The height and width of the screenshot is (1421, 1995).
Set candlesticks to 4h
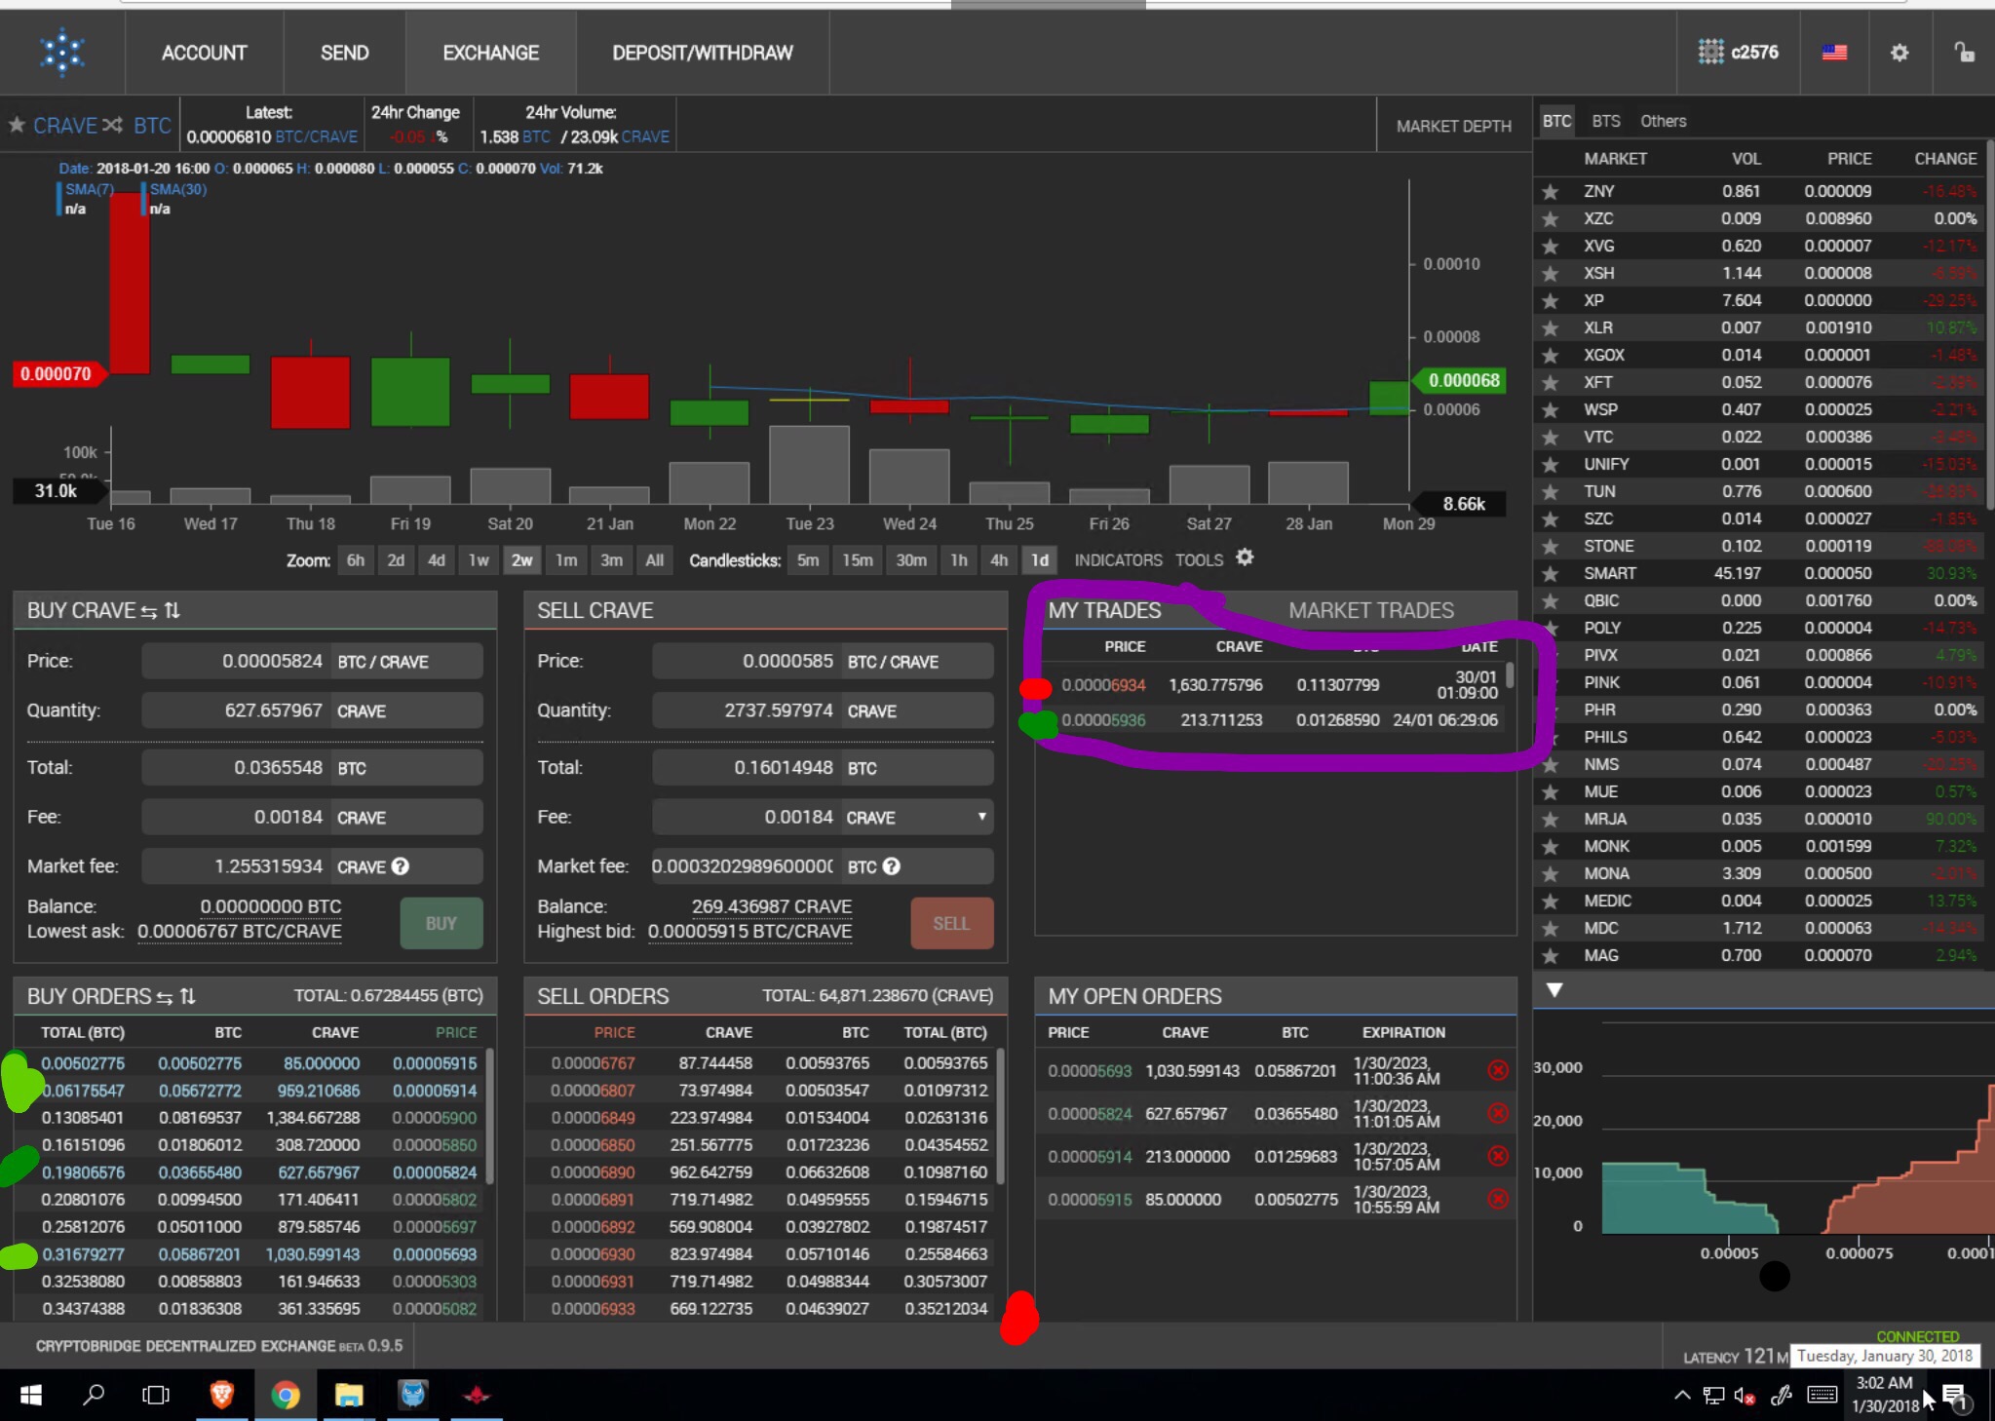point(999,560)
